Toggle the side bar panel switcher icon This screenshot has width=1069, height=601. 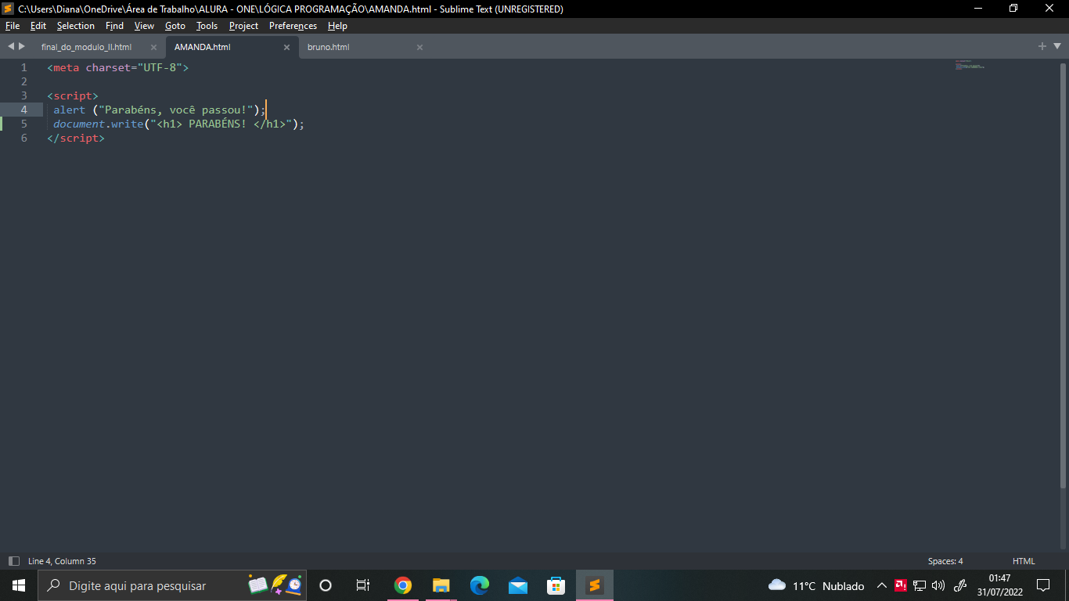coord(13,561)
